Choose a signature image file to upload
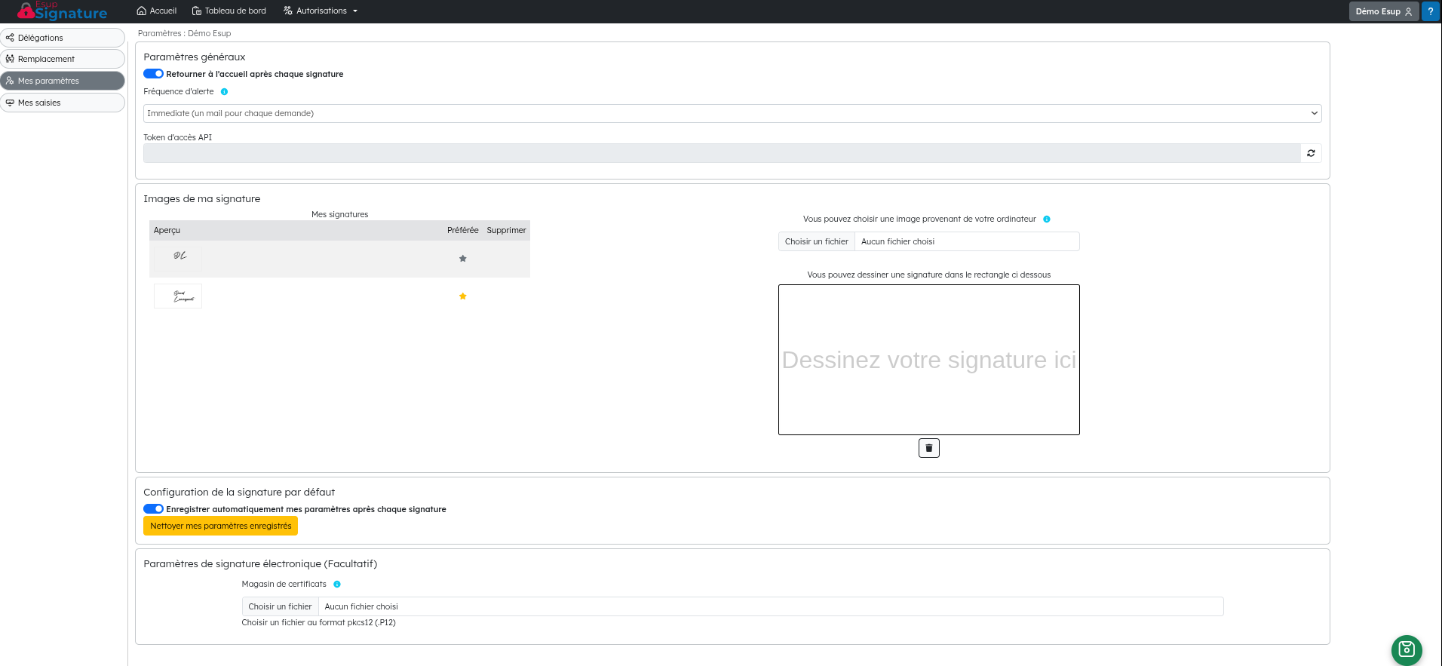 [817, 241]
